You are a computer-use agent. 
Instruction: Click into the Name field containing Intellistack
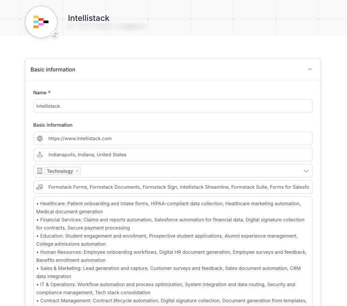[173, 106]
